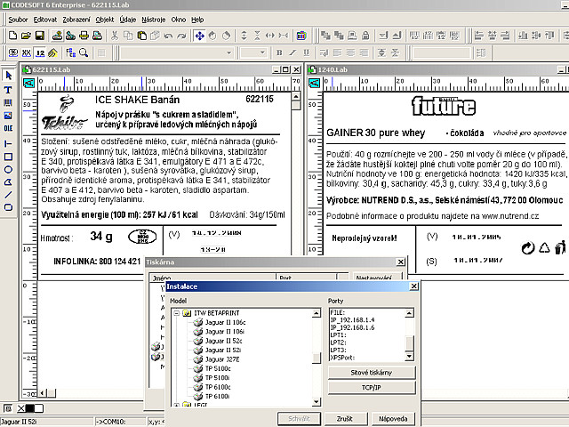
Task: Click the Síťové tiskárny button
Action: [x=372, y=373]
